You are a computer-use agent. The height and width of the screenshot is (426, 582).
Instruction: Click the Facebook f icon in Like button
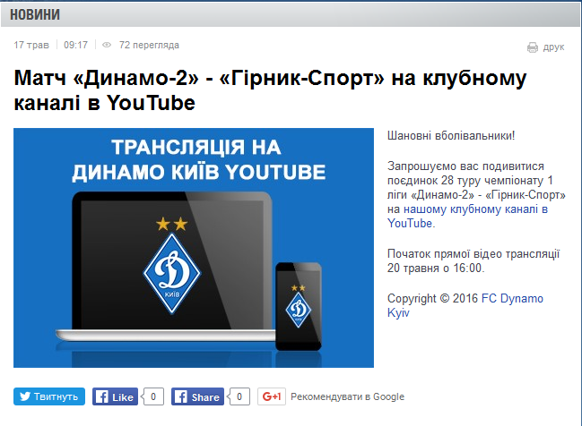[101, 396]
